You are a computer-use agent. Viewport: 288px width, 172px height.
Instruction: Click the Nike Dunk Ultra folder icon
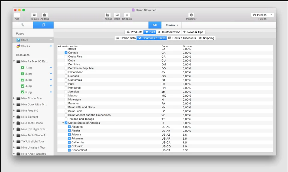pos(18,104)
